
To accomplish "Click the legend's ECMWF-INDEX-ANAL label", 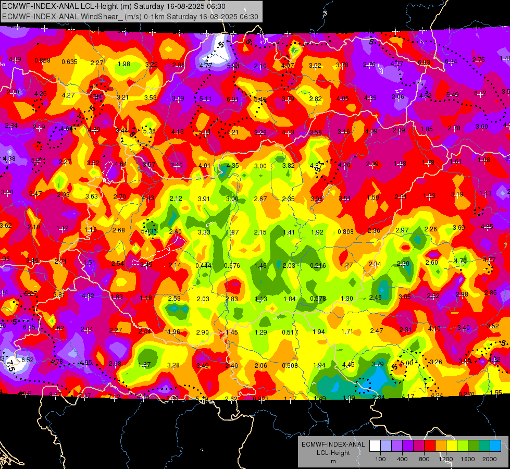I will pyautogui.click(x=333, y=445).
